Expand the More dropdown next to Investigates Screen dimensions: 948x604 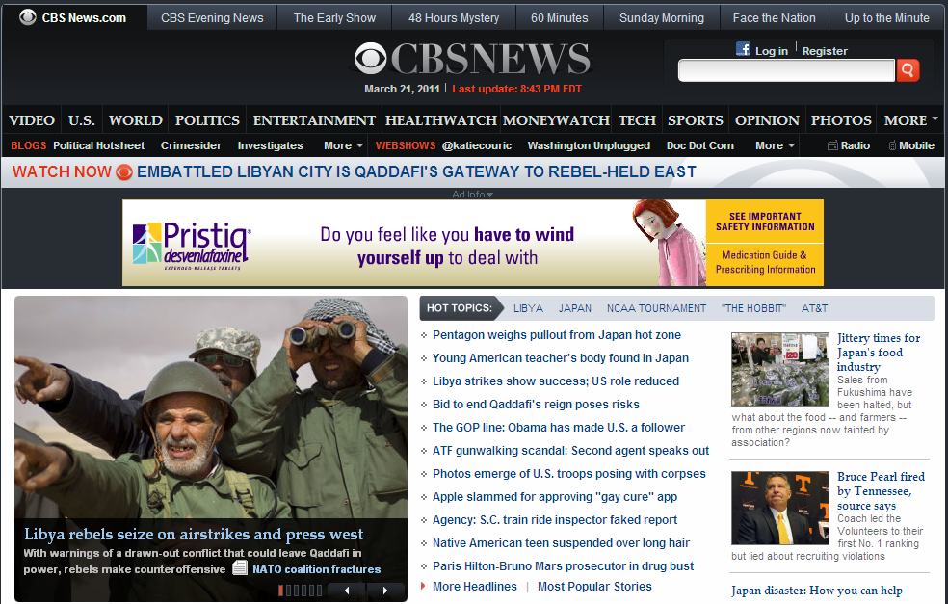[x=343, y=145]
